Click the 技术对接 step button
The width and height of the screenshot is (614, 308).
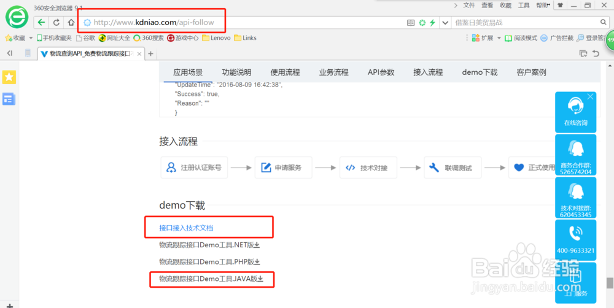pos(368,167)
